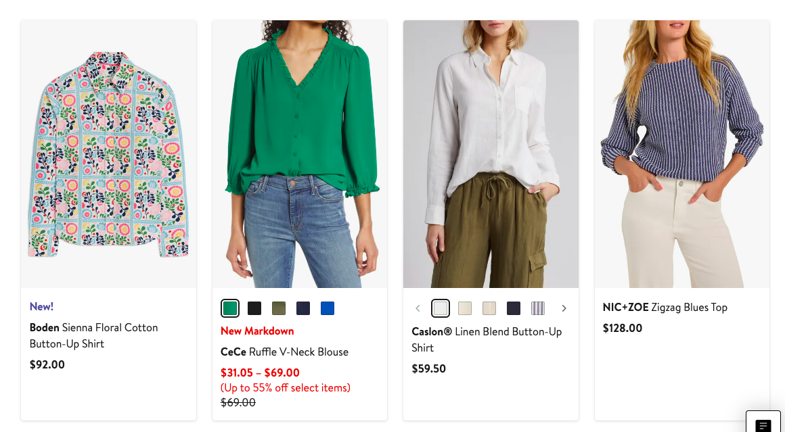Choose bright blue swatch for CeCe blouse
The image size is (785, 432).
pos(328,308)
